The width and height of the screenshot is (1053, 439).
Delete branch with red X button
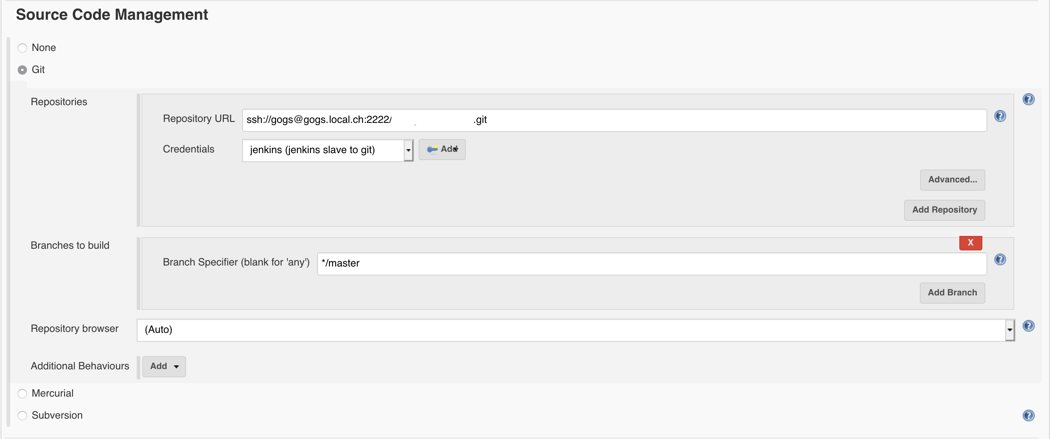click(970, 243)
